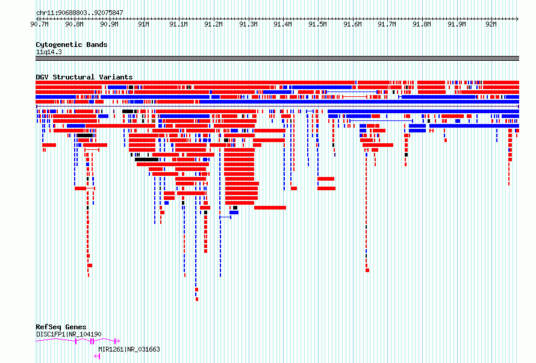Select the MIR1261|NR_031663 gene label
This screenshot has height=363, width=536.
129,349
